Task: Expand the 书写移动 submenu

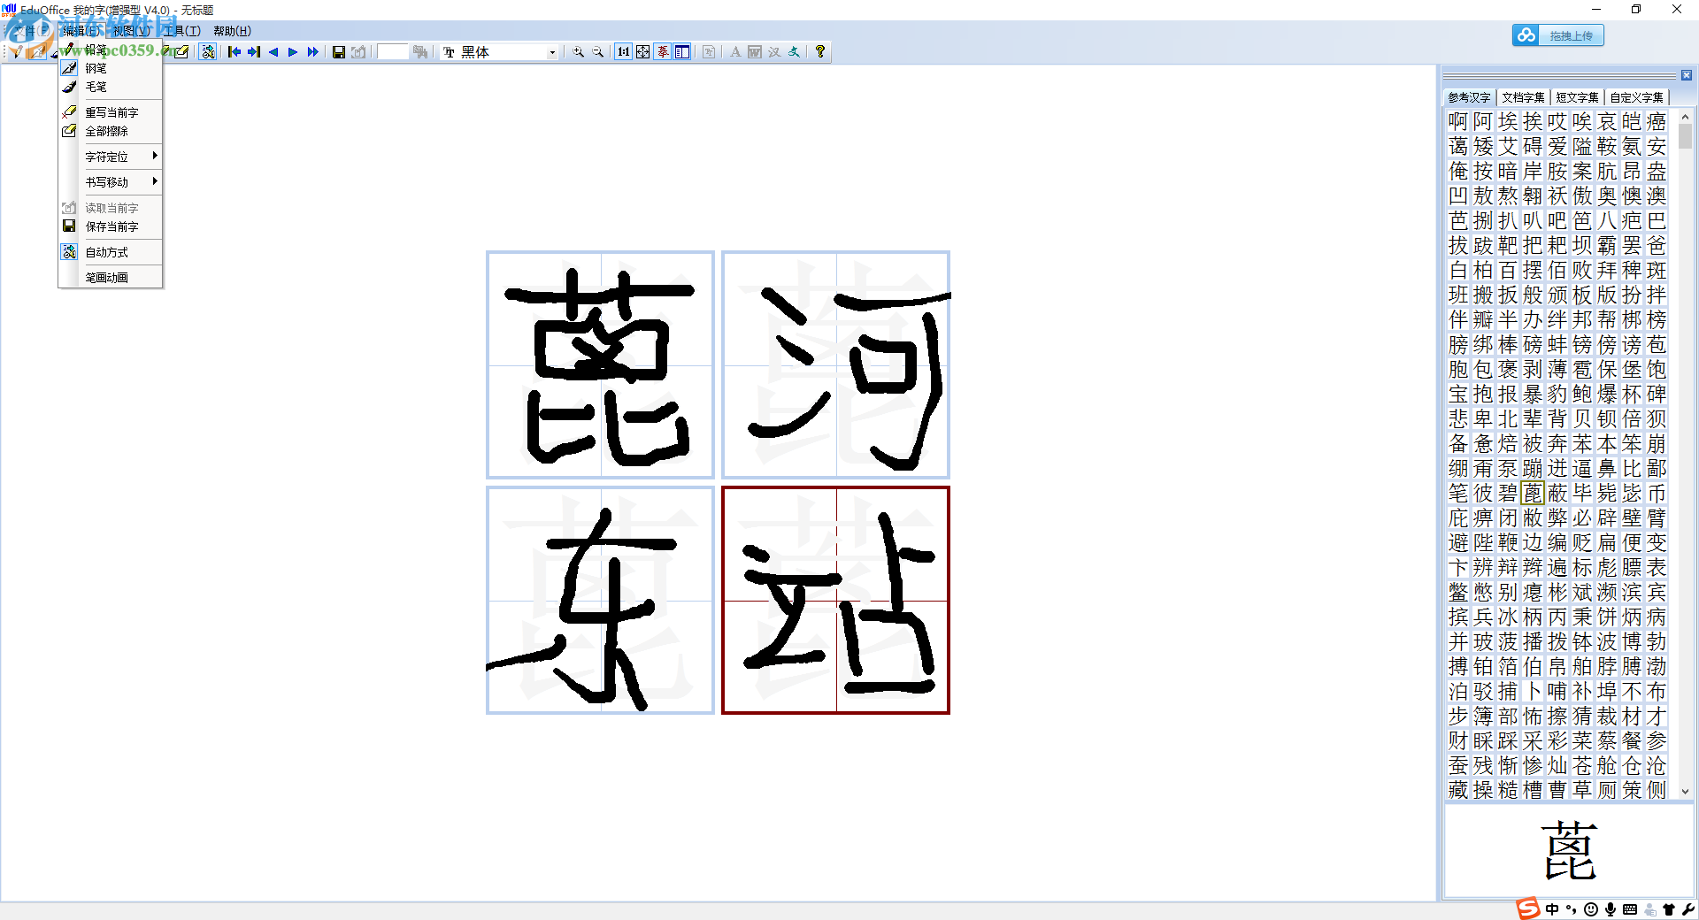Action: [x=108, y=181]
